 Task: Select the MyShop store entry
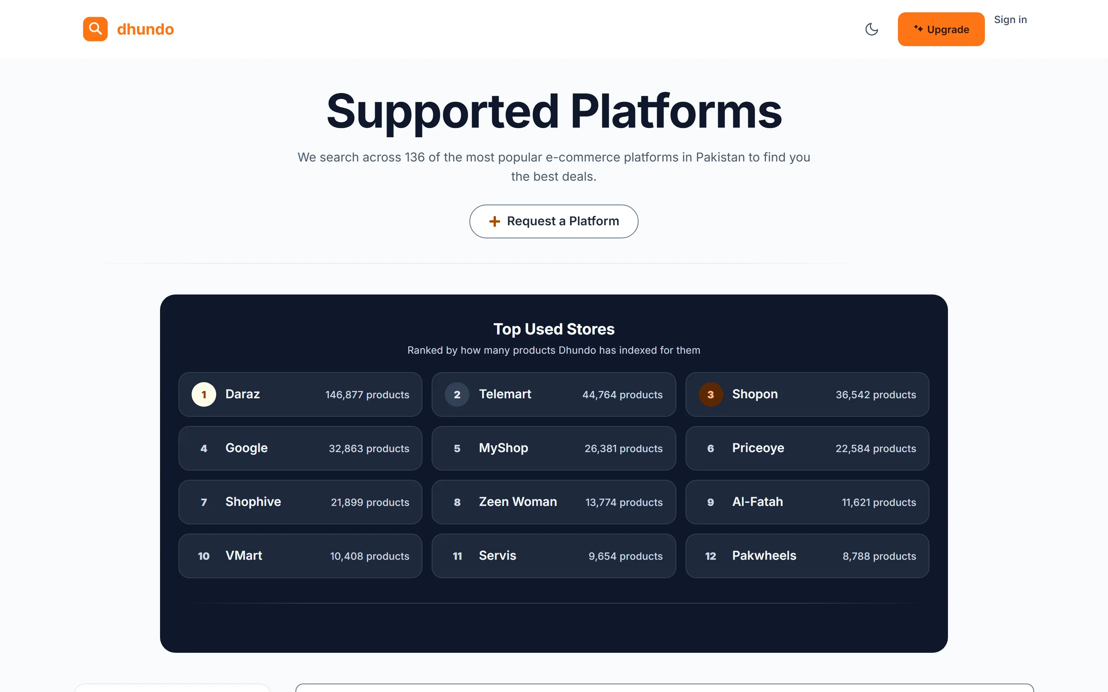(x=554, y=448)
